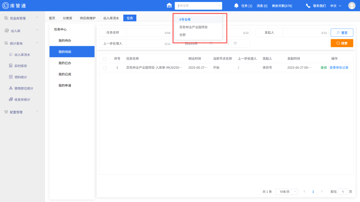Image resolution: width=360 pixels, height=202 pixels.
Task: Open 我的已阅 in task center
Action: click(72, 74)
